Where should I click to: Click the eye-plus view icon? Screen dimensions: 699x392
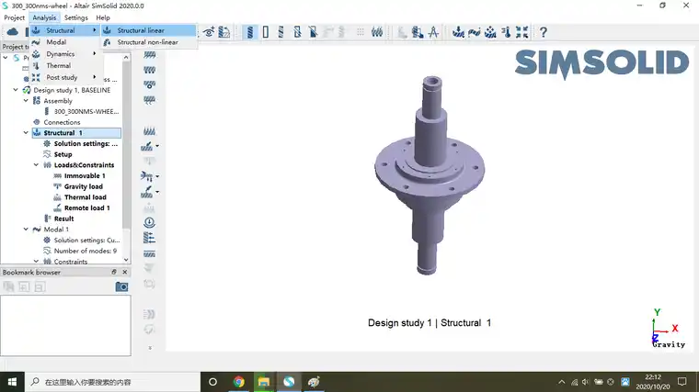pos(209,32)
